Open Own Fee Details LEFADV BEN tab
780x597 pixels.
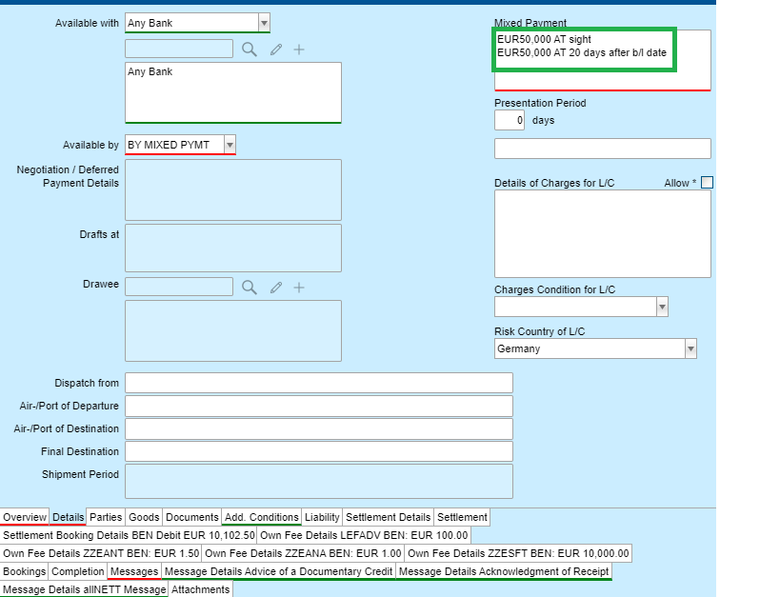[x=364, y=535]
